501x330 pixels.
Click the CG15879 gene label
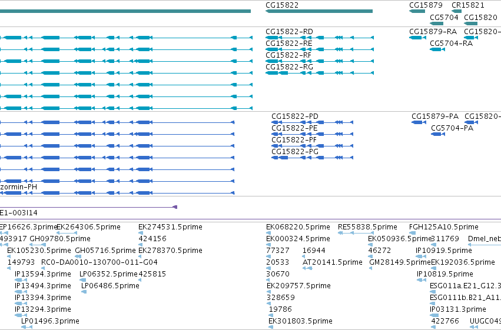click(x=426, y=5)
